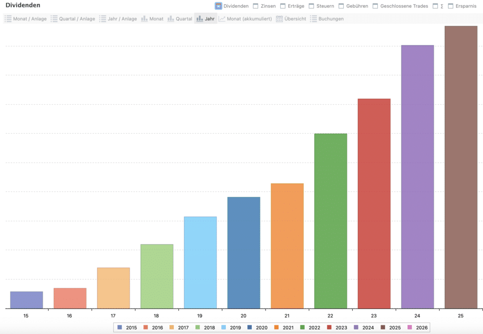Image resolution: width=483 pixels, height=334 pixels.
Task: Open the Erträge checkbox option
Action: 283,6
